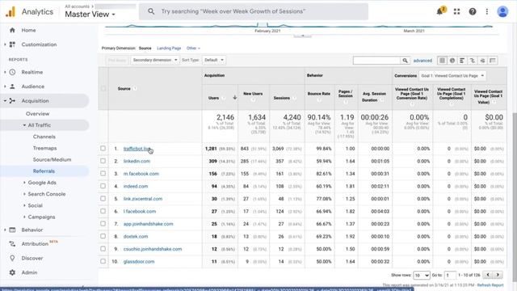Expand the Social section in sidebar
Image resolution: width=517 pixels, height=291 pixels.
[x=24, y=205]
